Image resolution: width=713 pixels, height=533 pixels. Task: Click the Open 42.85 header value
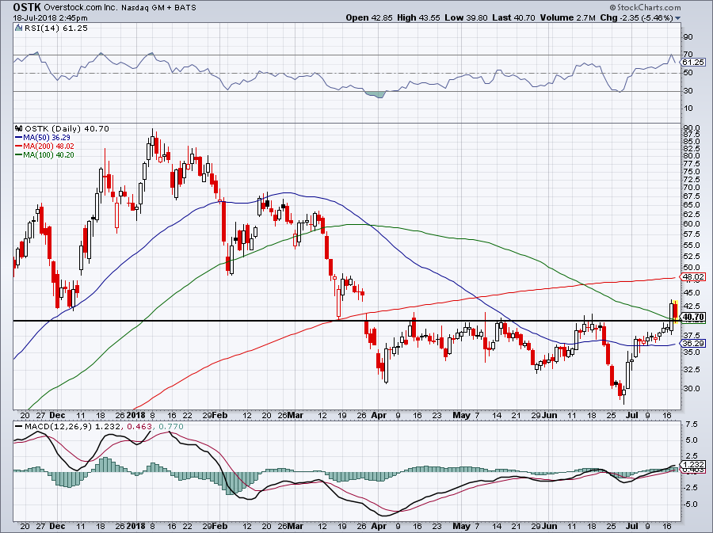[x=368, y=17]
